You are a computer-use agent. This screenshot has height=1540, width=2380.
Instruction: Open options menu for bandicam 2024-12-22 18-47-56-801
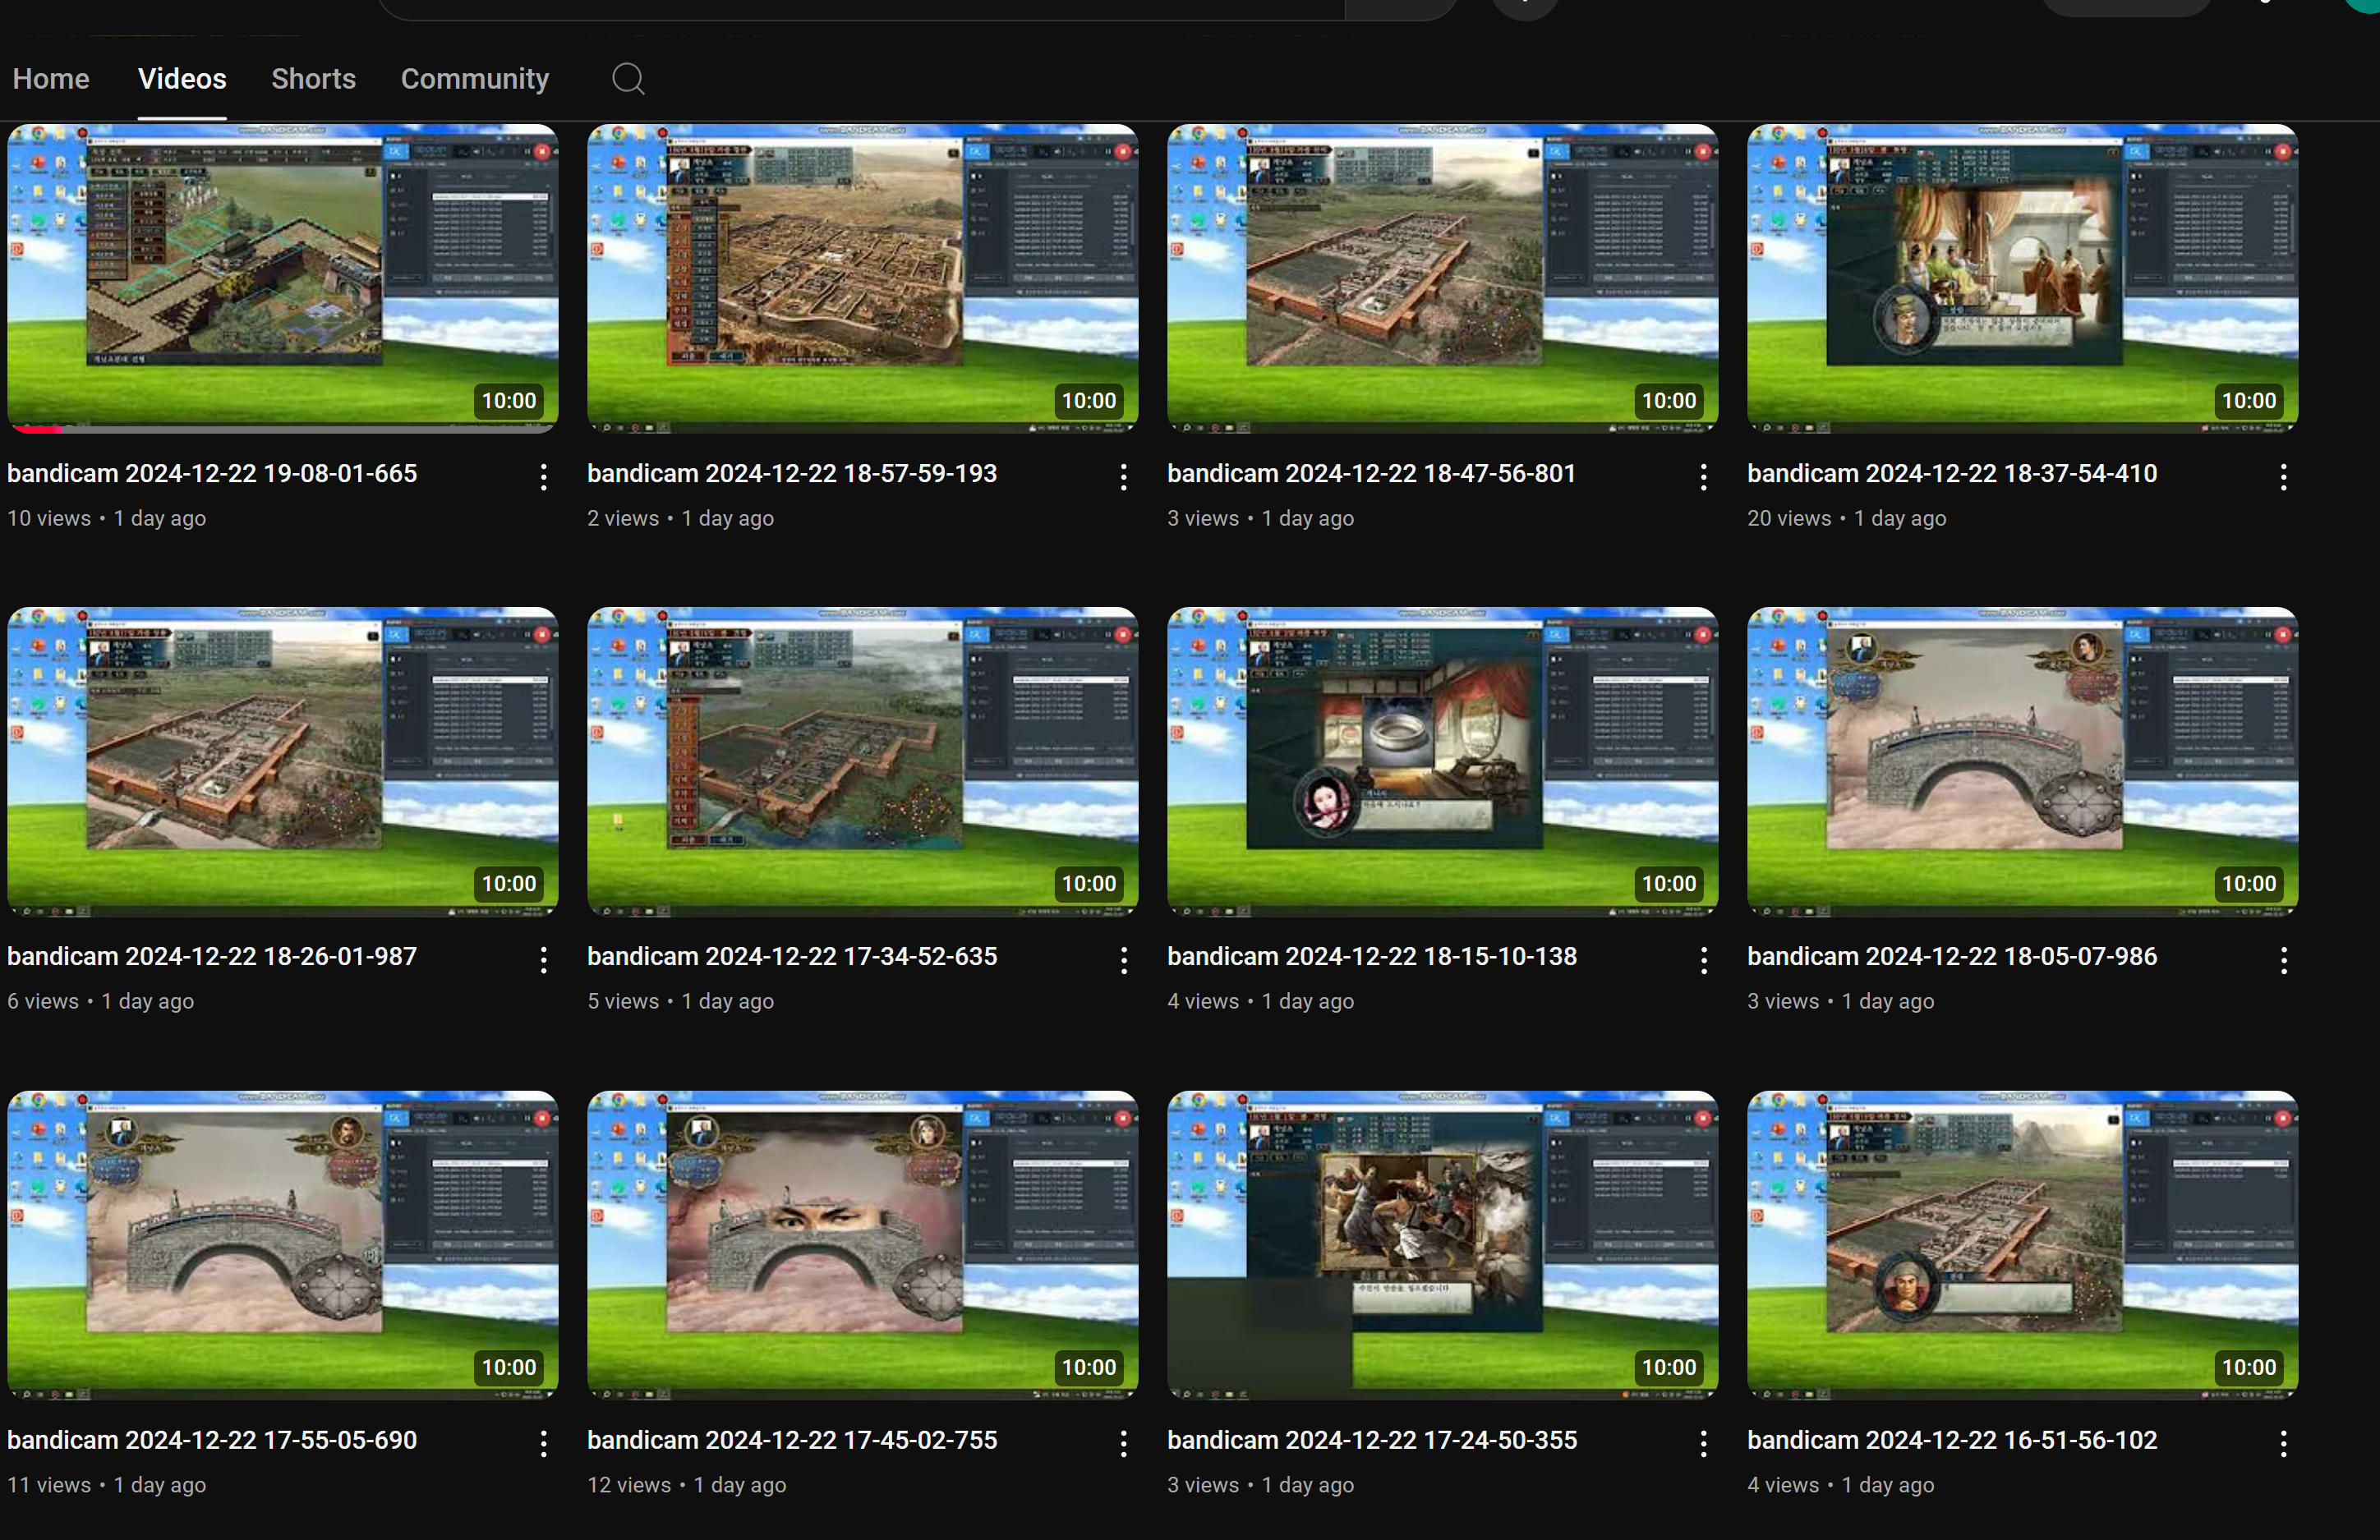pyautogui.click(x=1704, y=477)
